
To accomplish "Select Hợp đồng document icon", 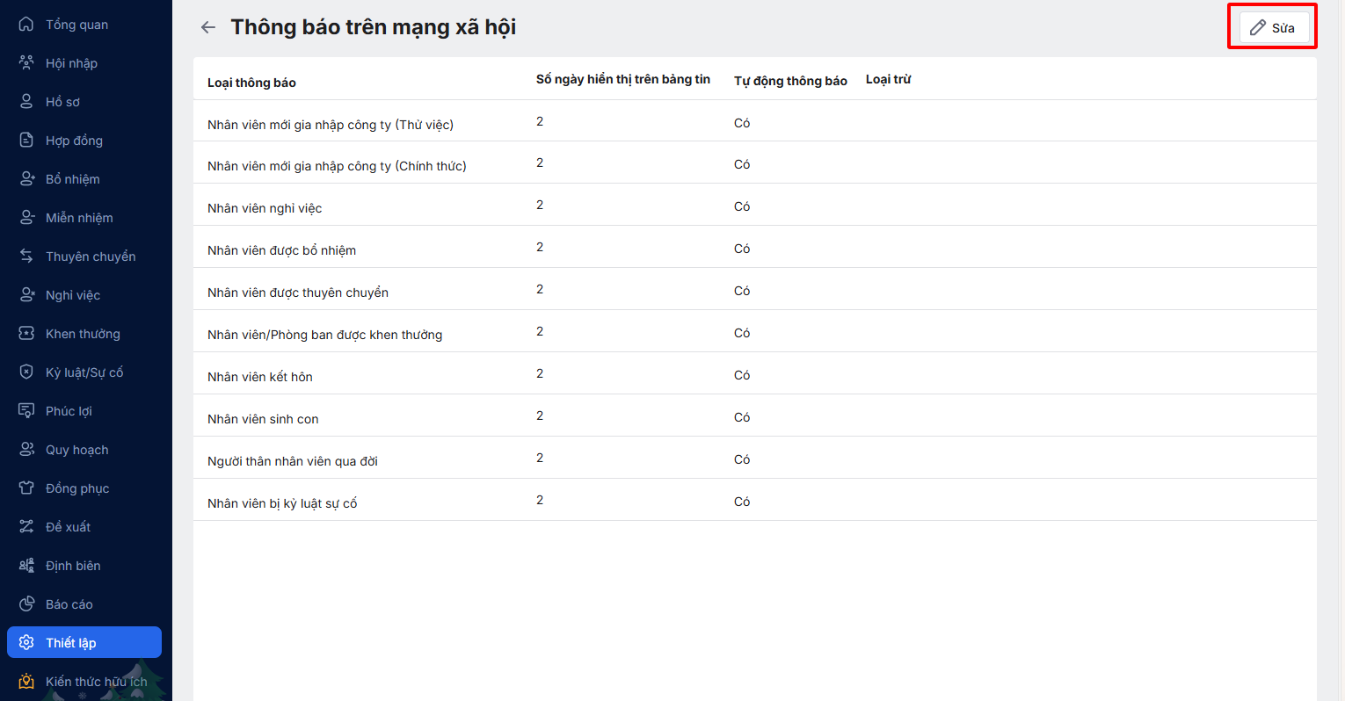I will click(x=26, y=141).
